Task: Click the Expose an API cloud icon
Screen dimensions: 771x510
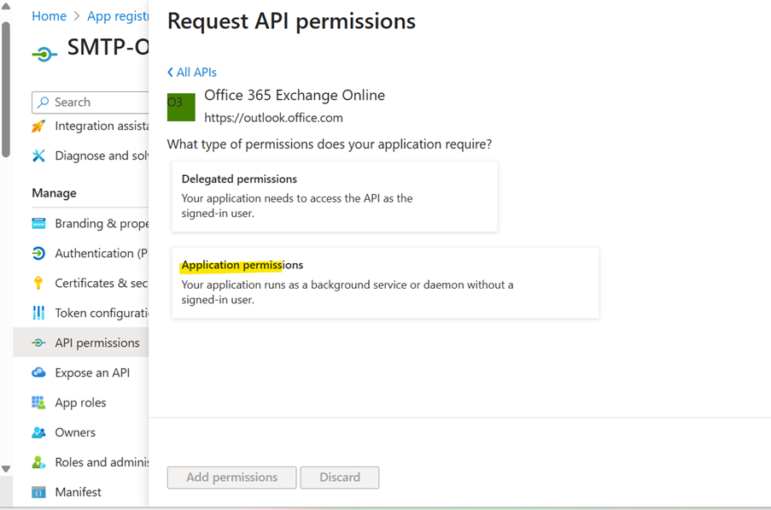Action: (x=38, y=372)
